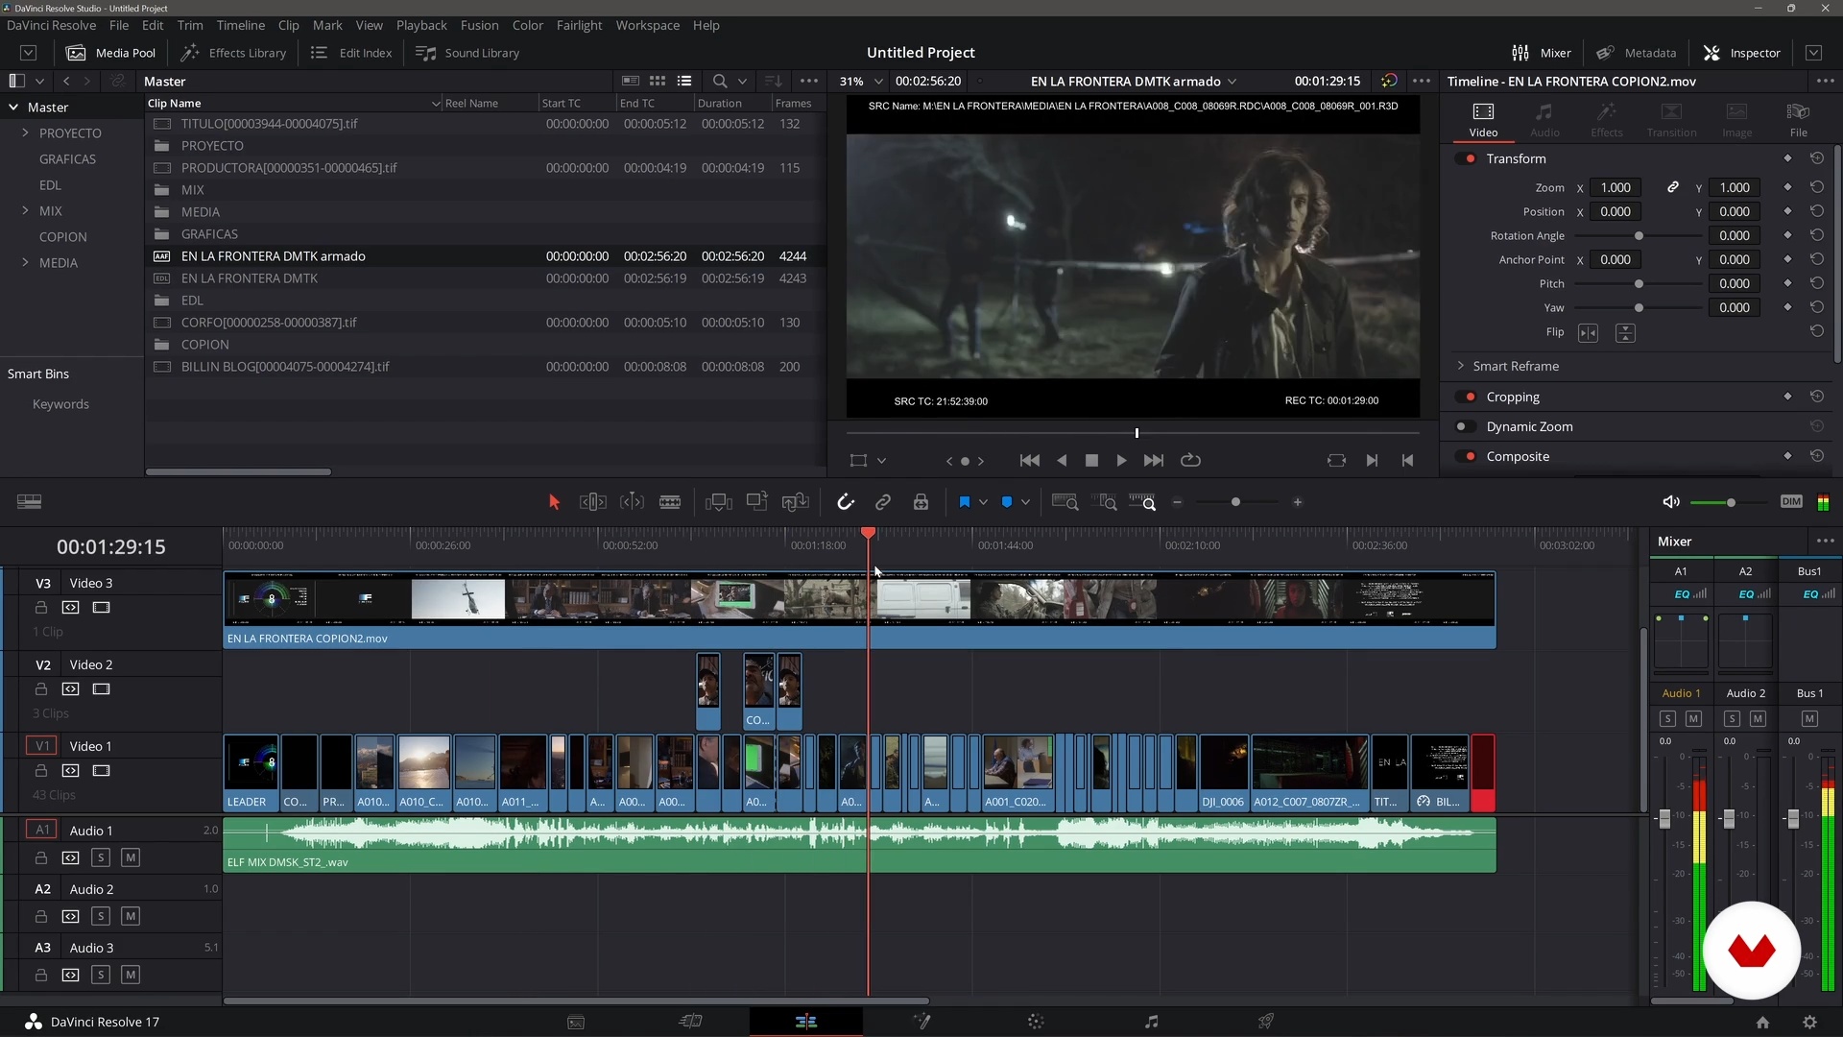Enable the Dynamic Zoom toggle
Viewport: 1843px width, 1037px height.
1466,426
